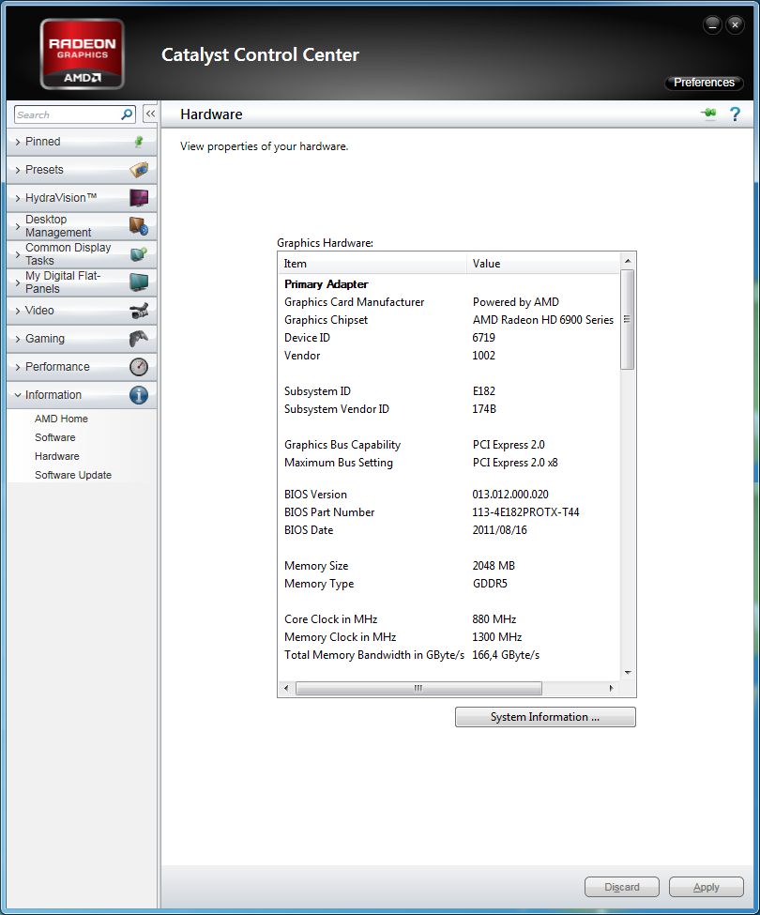Click the Radeon Graphics AMD logo
The width and height of the screenshot is (760, 915).
[x=83, y=54]
